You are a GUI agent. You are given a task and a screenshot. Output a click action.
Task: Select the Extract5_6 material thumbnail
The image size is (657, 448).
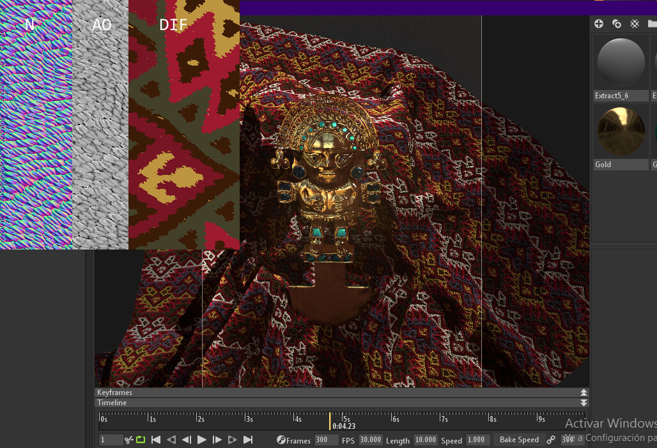pos(621,63)
